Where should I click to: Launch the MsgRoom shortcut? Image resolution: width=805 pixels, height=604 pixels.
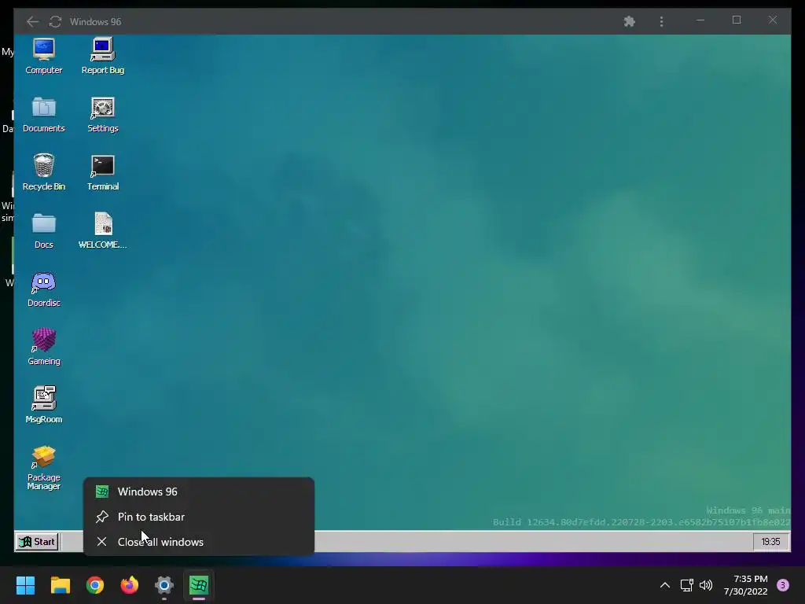[44, 405]
